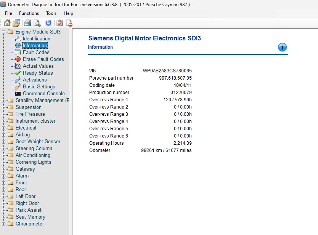This screenshot has width=318, height=235.
Task: Expand the Seat Weight Sensor node
Action: pyautogui.click(x=4, y=142)
